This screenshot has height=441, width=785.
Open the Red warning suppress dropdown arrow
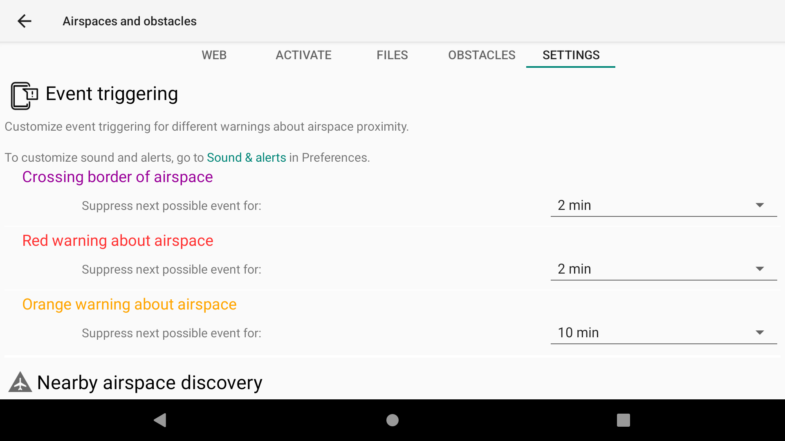760,269
